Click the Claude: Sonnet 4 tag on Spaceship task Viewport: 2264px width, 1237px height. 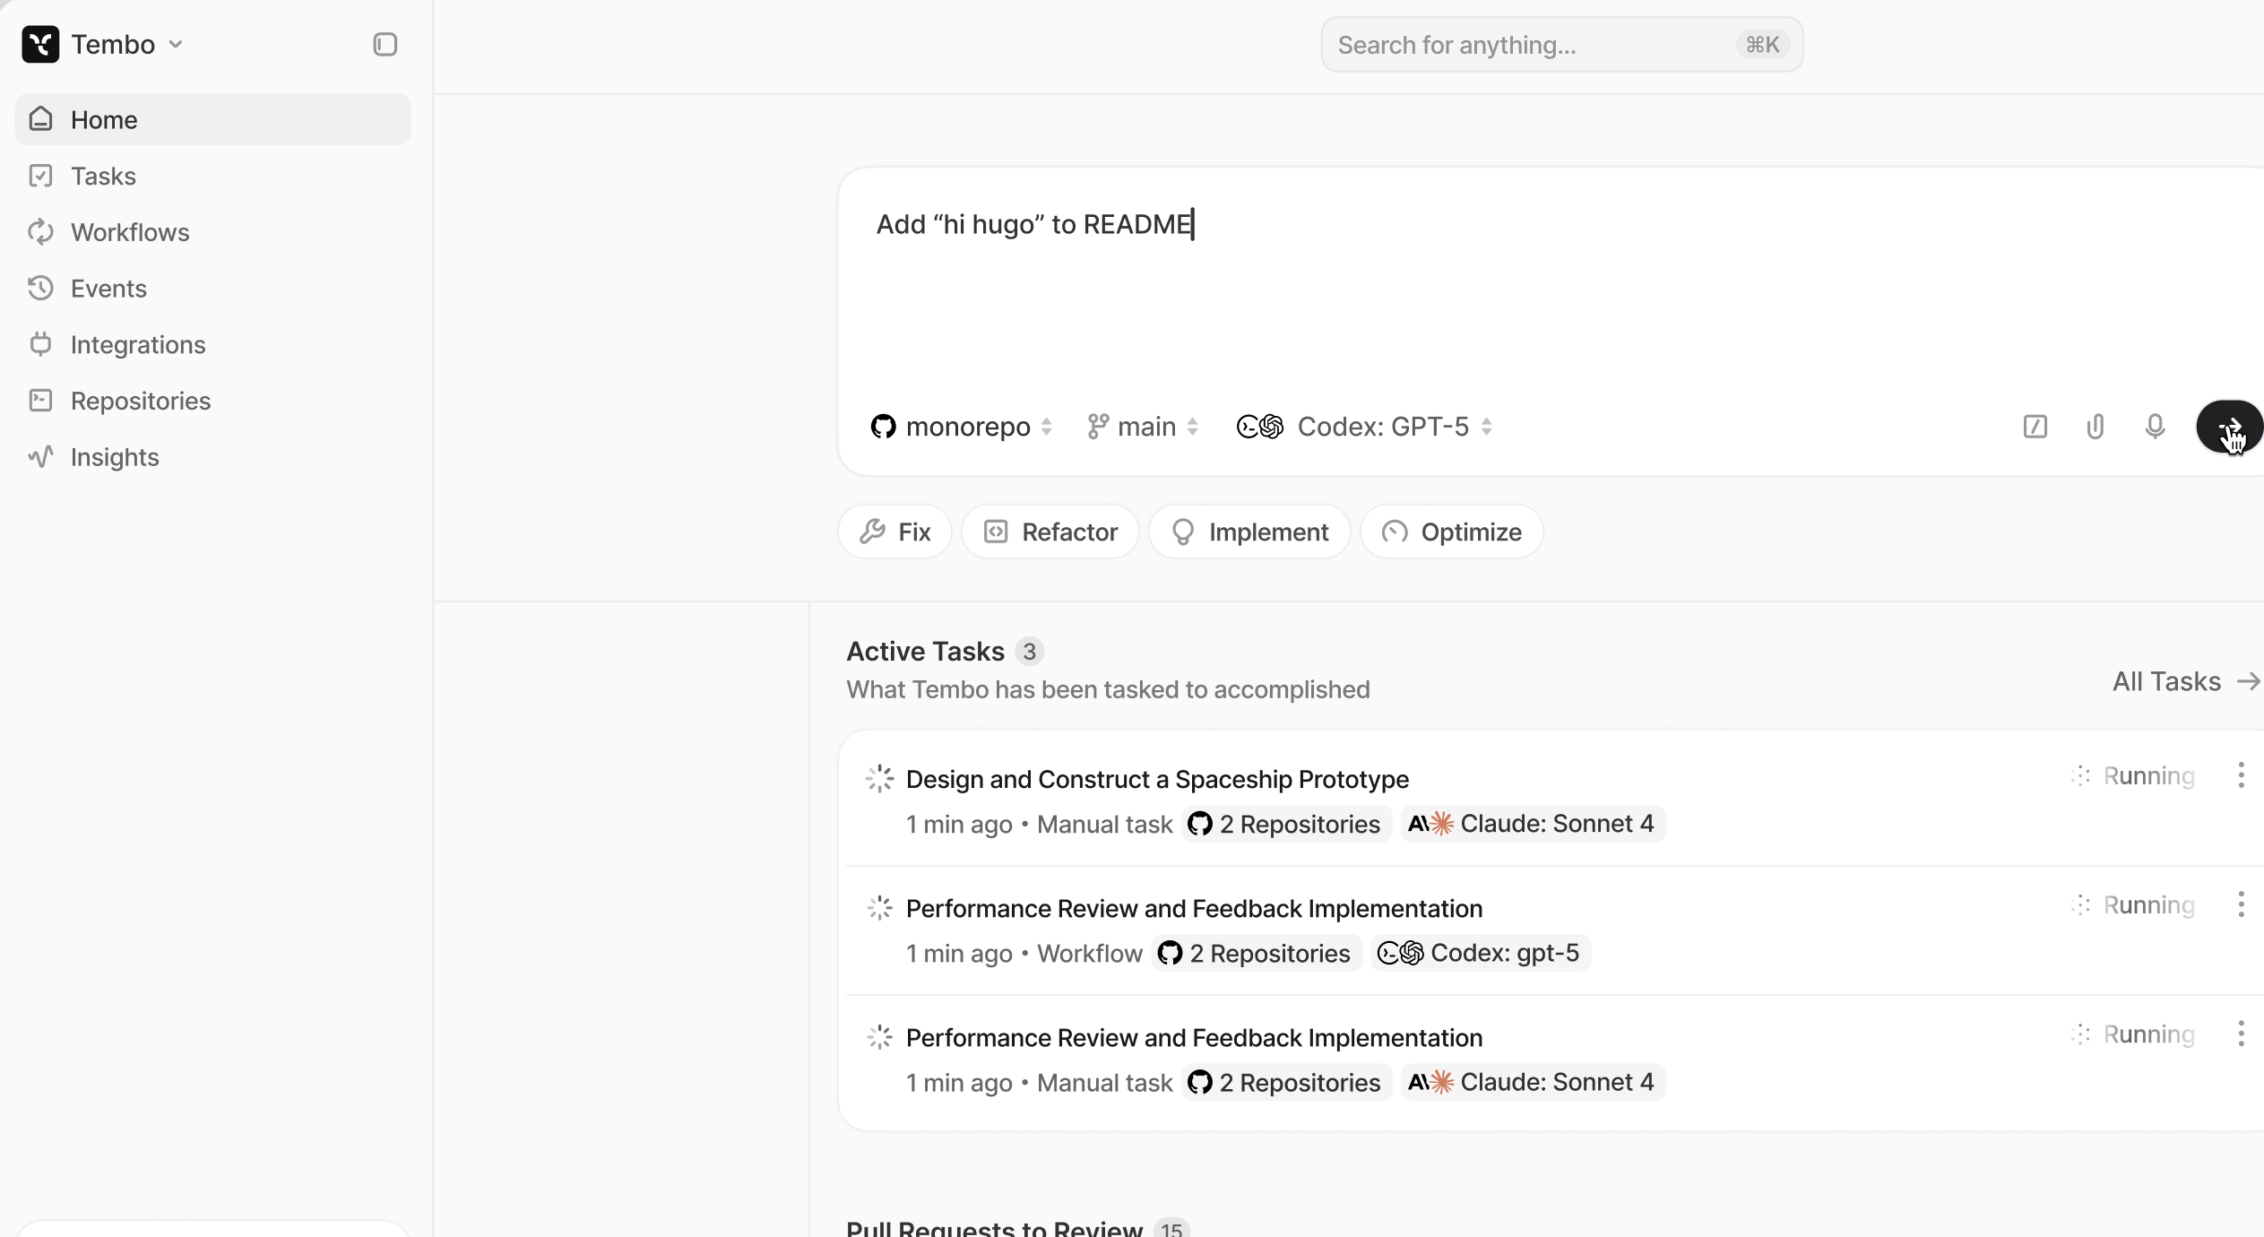[1533, 824]
